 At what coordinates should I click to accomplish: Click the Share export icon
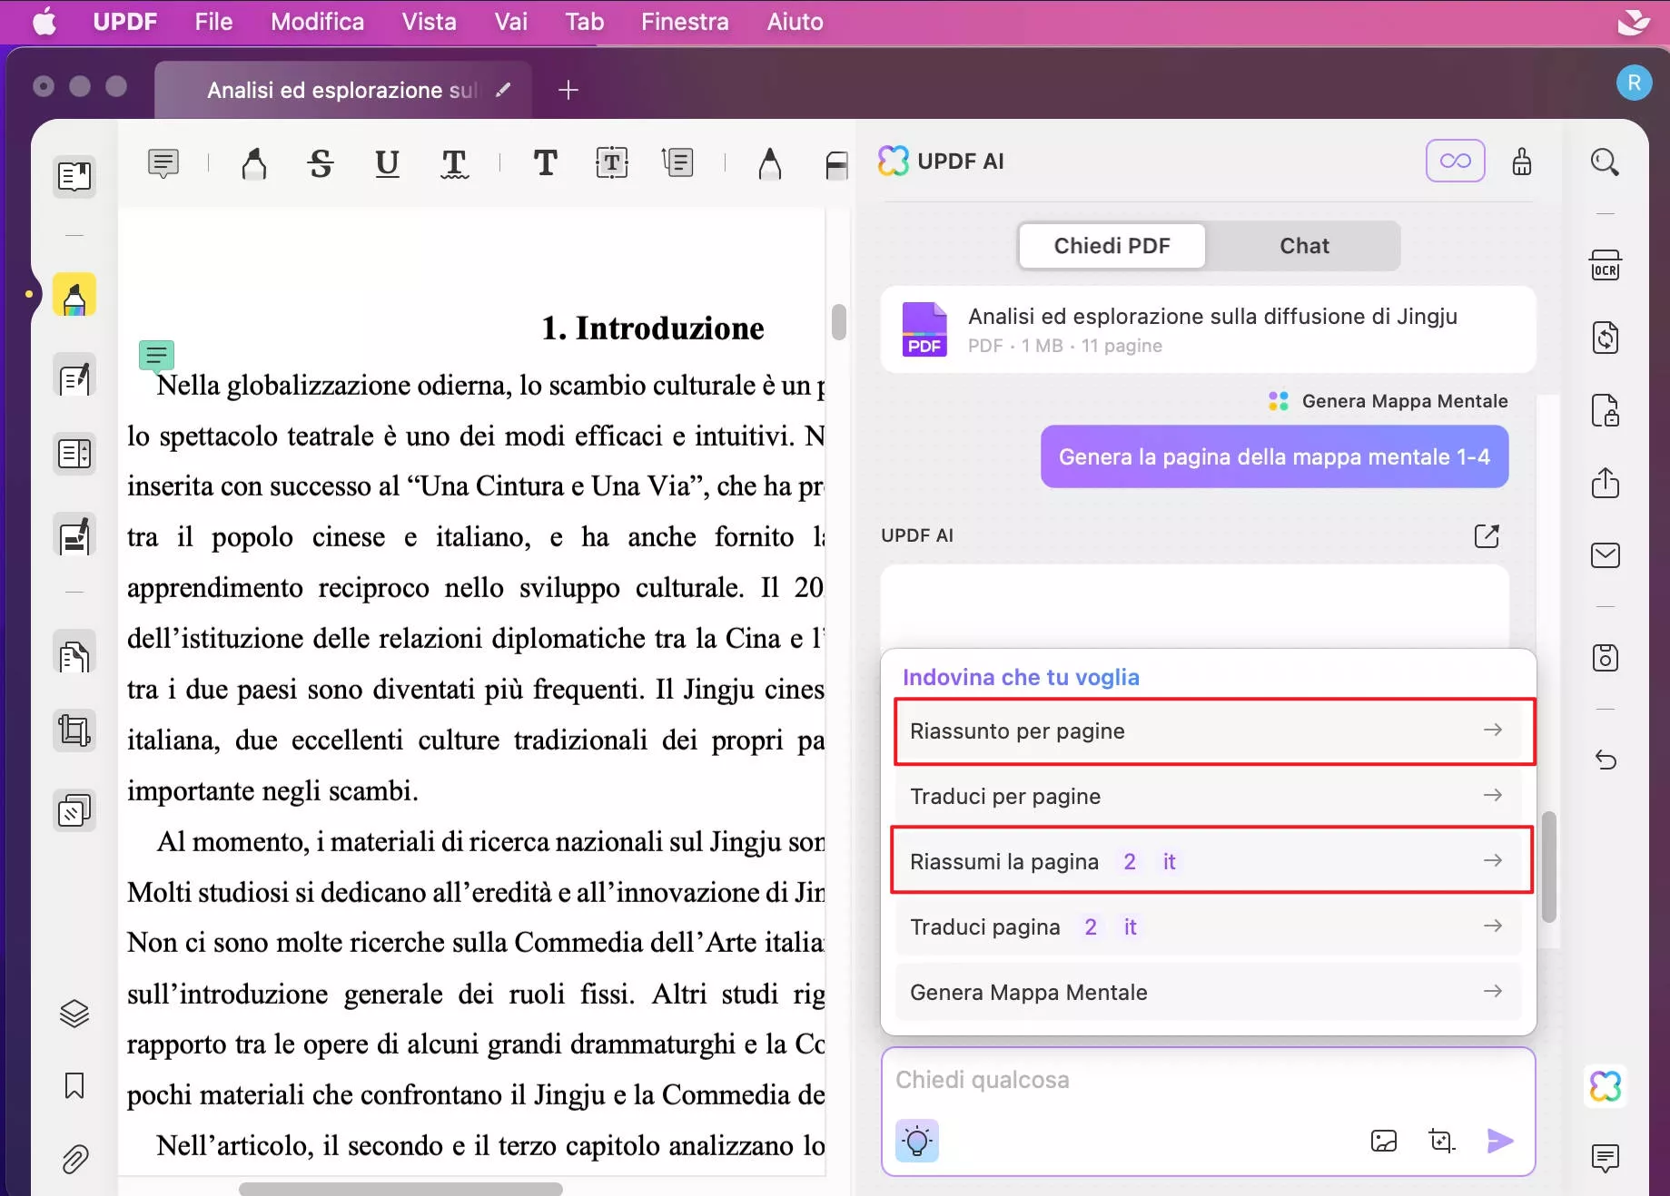(1606, 483)
